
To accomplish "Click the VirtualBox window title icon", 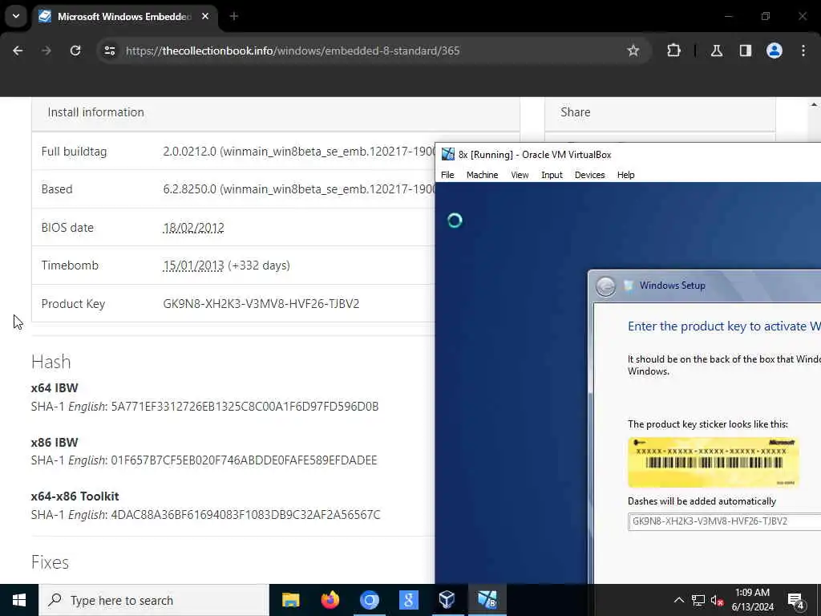I will pyautogui.click(x=447, y=155).
